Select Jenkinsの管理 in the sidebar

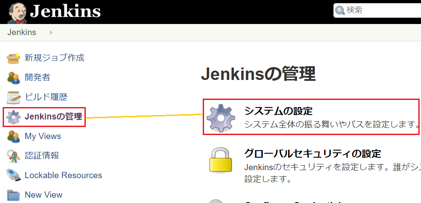coord(53,117)
